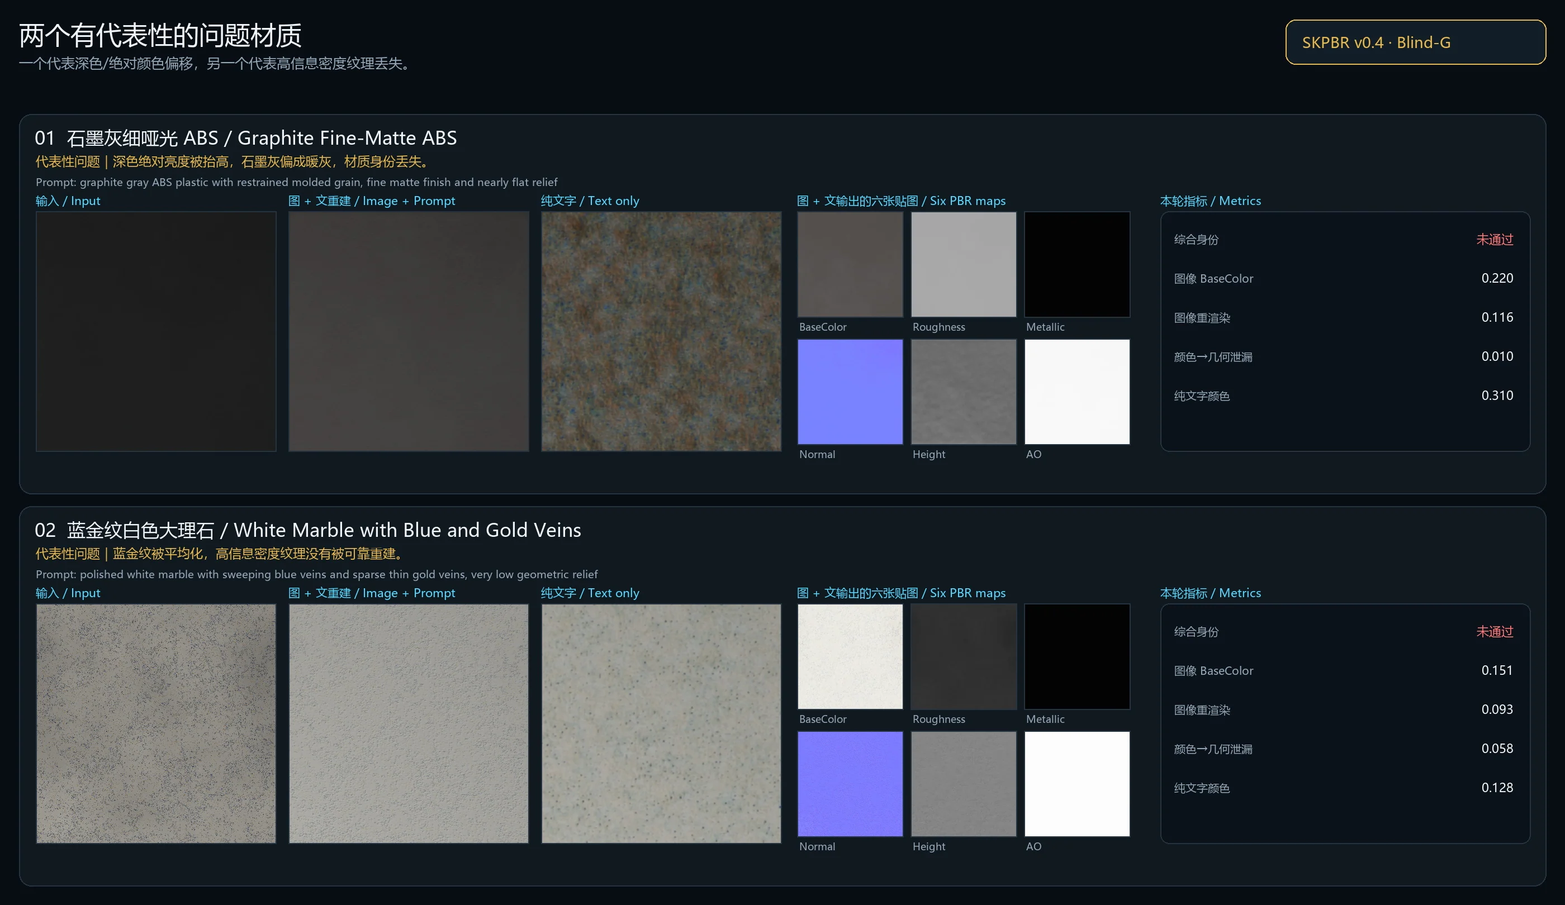
Task: Click the White Marble 未通过 status
Action: coord(1495,632)
